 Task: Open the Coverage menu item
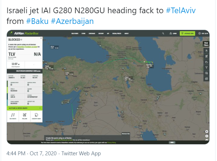pyautogui.click(x=92, y=34)
